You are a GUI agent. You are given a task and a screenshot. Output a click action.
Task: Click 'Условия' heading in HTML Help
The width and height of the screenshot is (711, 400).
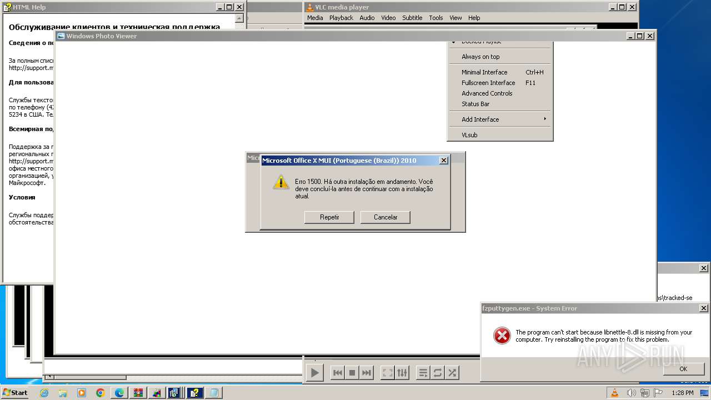(x=22, y=197)
